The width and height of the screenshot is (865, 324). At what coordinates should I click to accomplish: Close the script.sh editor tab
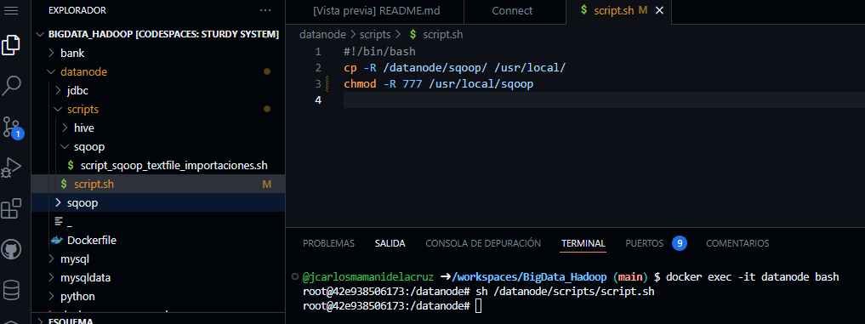[x=659, y=10]
